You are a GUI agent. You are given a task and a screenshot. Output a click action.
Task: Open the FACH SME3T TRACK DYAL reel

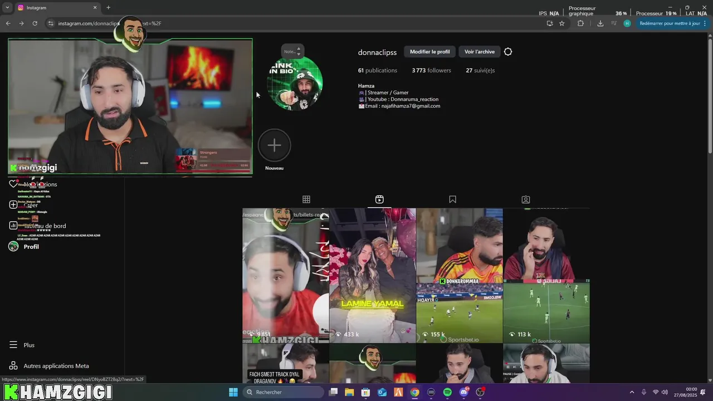coord(285,364)
